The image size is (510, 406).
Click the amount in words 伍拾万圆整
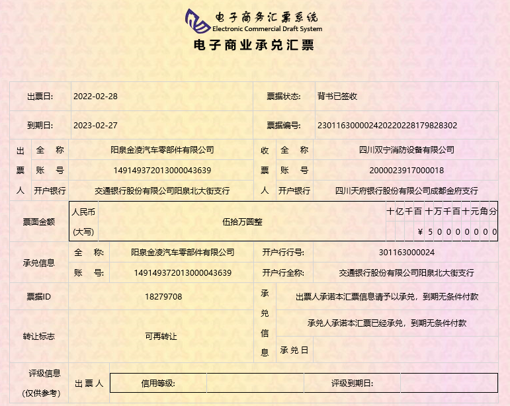[x=242, y=222]
